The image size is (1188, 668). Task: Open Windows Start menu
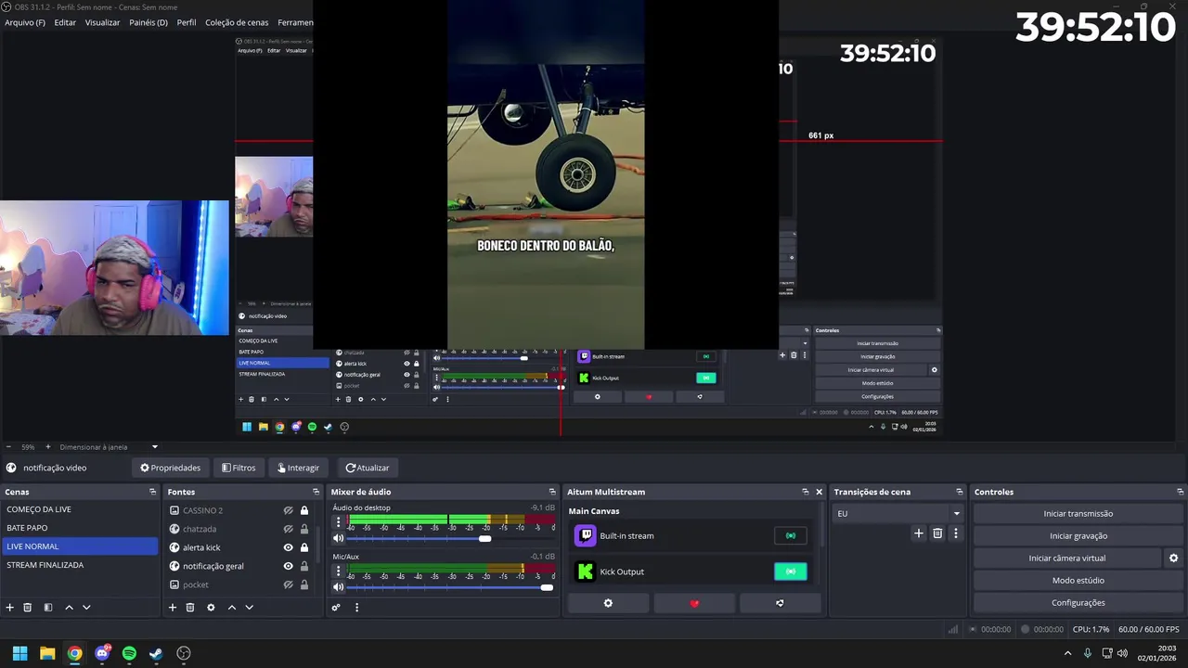[x=19, y=653]
